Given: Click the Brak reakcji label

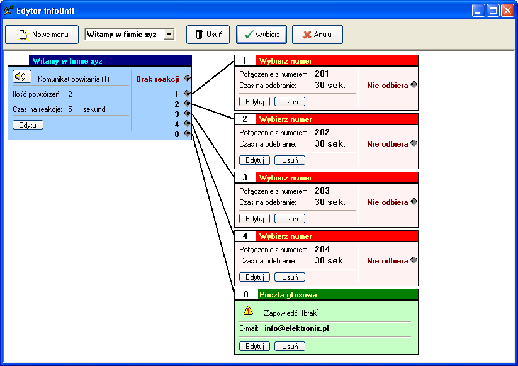Looking at the screenshot, I should pyautogui.click(x=157, y=79).
